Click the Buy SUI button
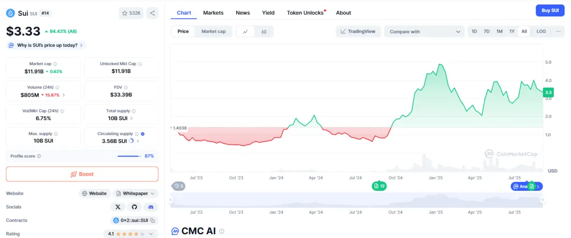 pos(550,10)
